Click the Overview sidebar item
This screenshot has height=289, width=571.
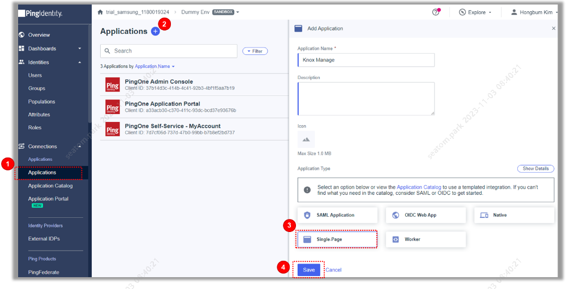(x=39, y=35)
